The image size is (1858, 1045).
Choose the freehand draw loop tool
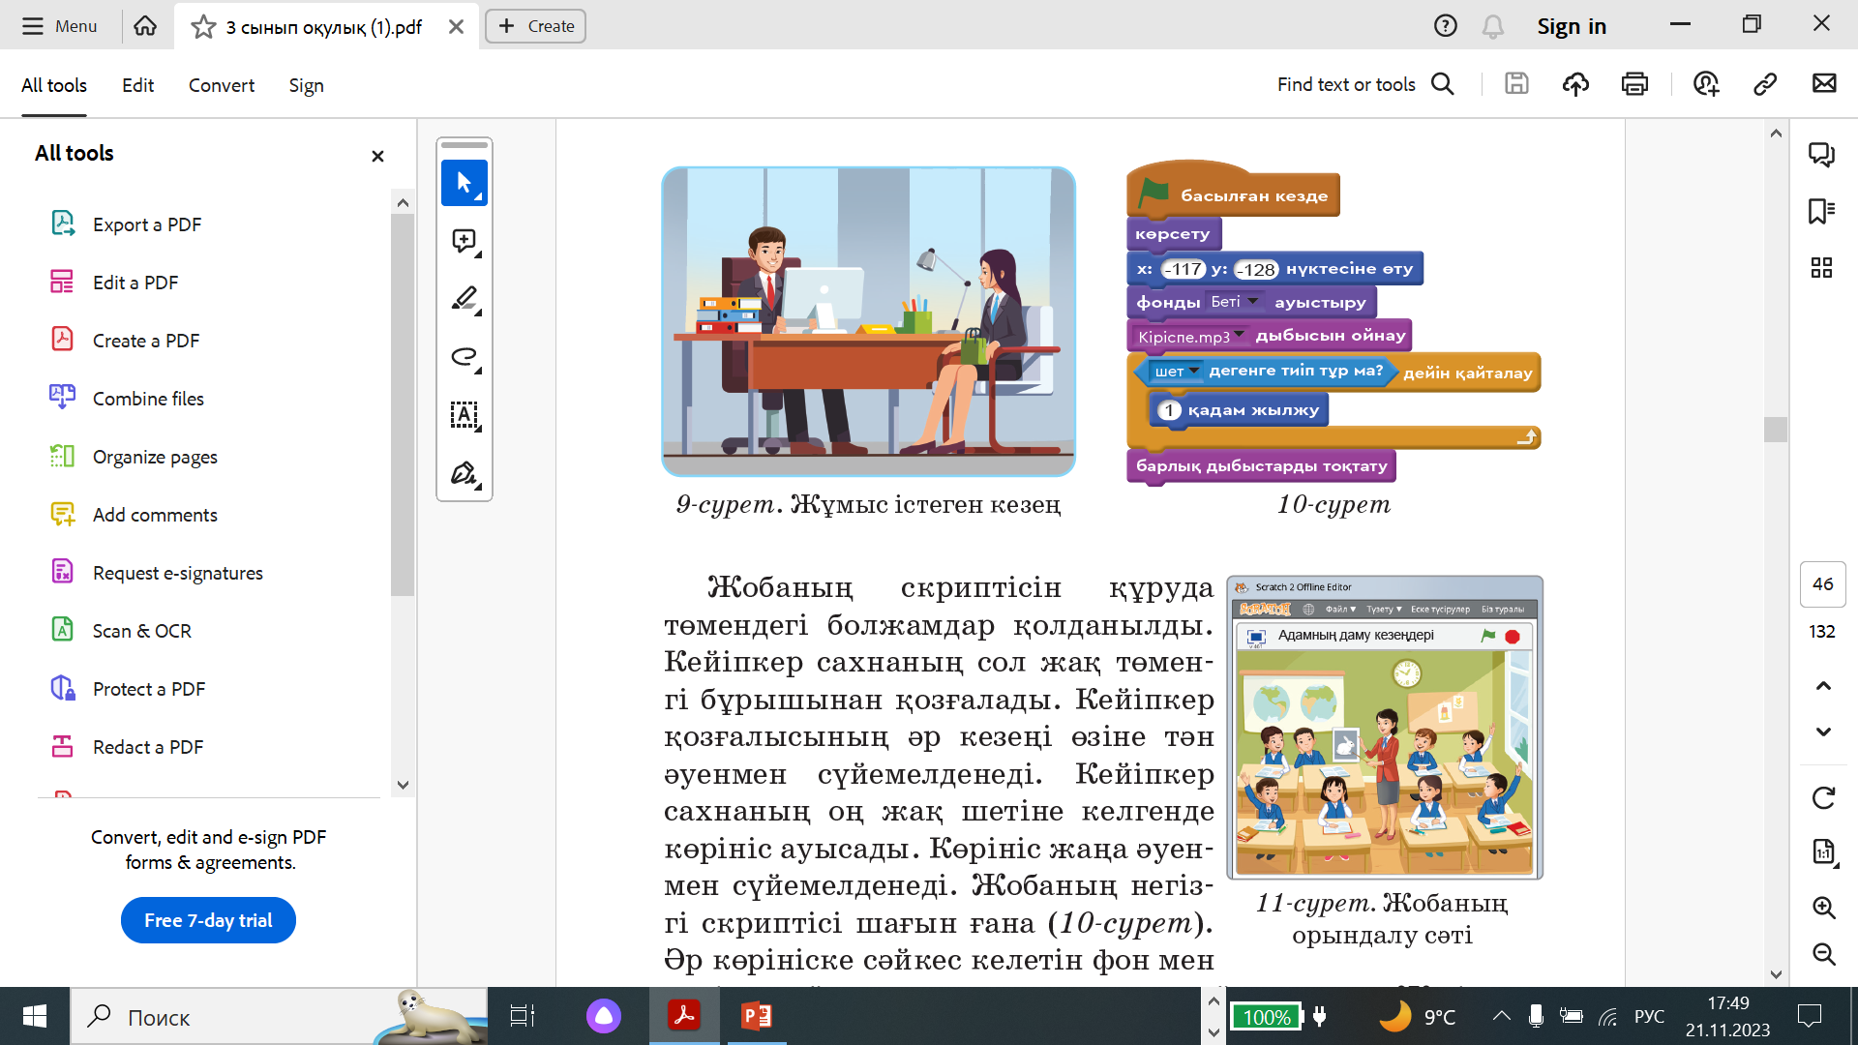point(464,357)
